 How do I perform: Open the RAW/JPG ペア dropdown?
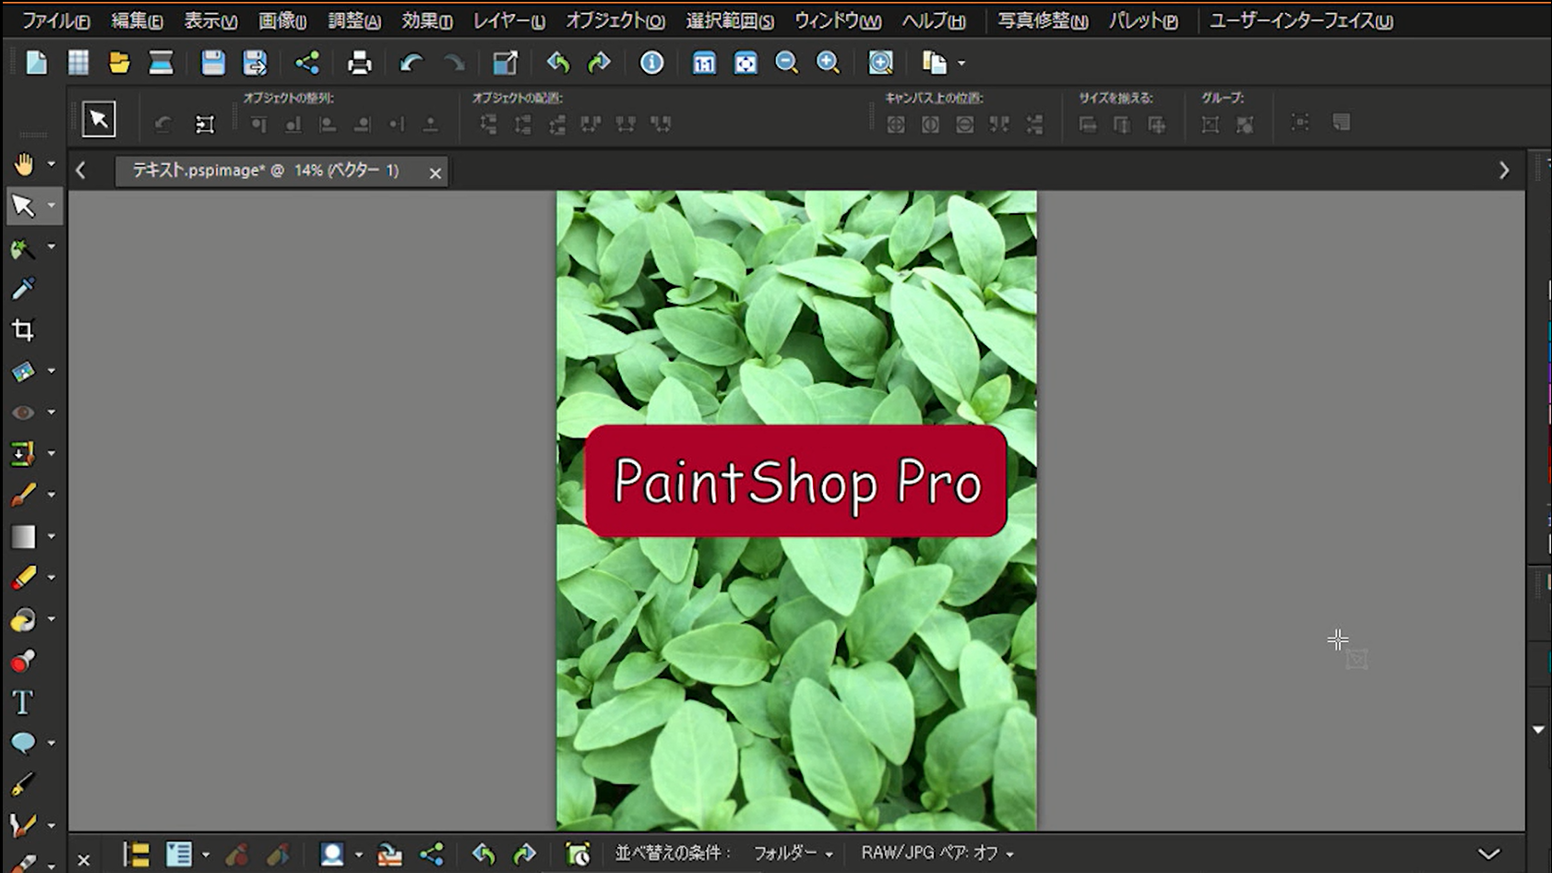937,854
